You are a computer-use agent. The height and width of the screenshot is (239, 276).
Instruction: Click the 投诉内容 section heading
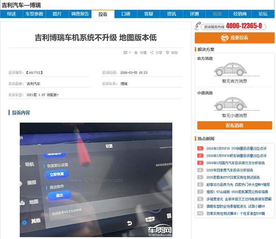[21, 113]
